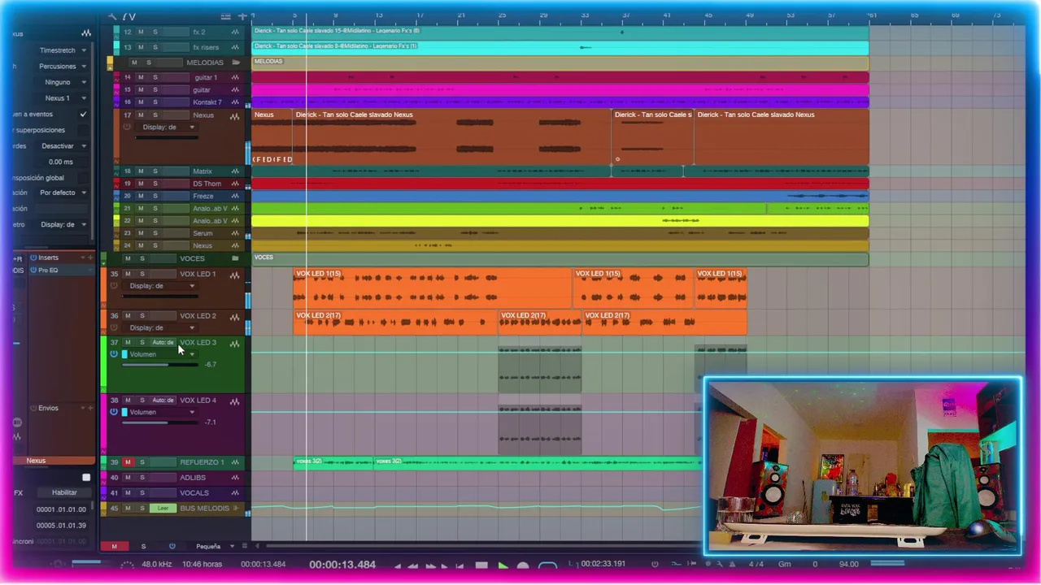Toggle Pro EQ insert power icon
Screen dimensions: 1041x585
pos(33,270)
